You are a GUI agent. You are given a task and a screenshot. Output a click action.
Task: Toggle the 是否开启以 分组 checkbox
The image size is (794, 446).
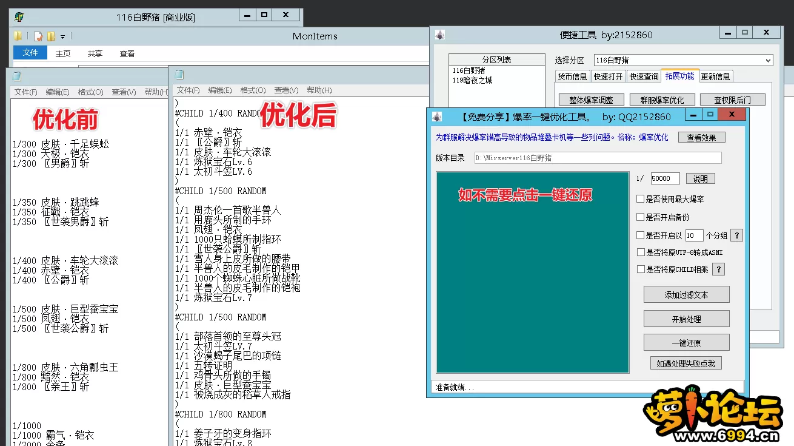[640, 235]
